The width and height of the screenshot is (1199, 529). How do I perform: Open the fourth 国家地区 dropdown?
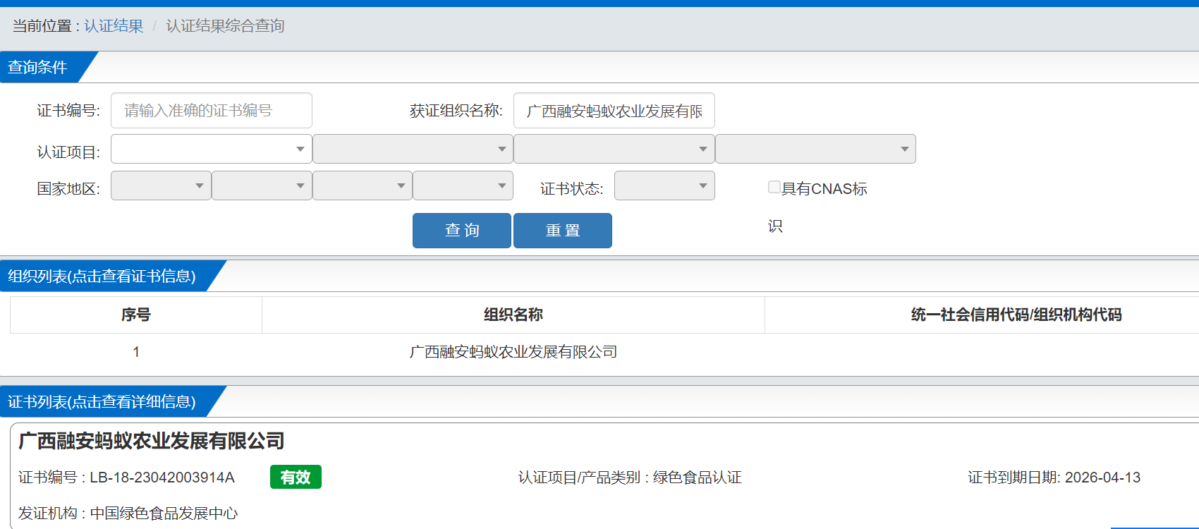(463, 186)
